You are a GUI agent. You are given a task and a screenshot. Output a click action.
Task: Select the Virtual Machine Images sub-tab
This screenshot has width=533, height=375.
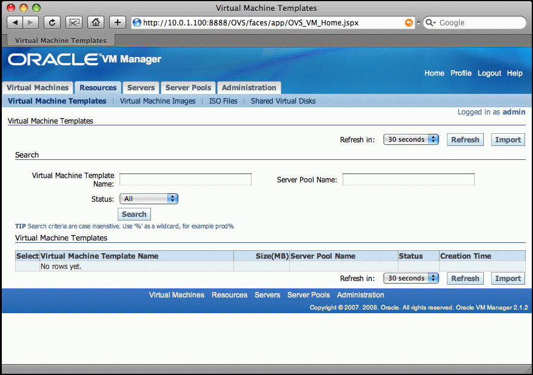point(158,101)
